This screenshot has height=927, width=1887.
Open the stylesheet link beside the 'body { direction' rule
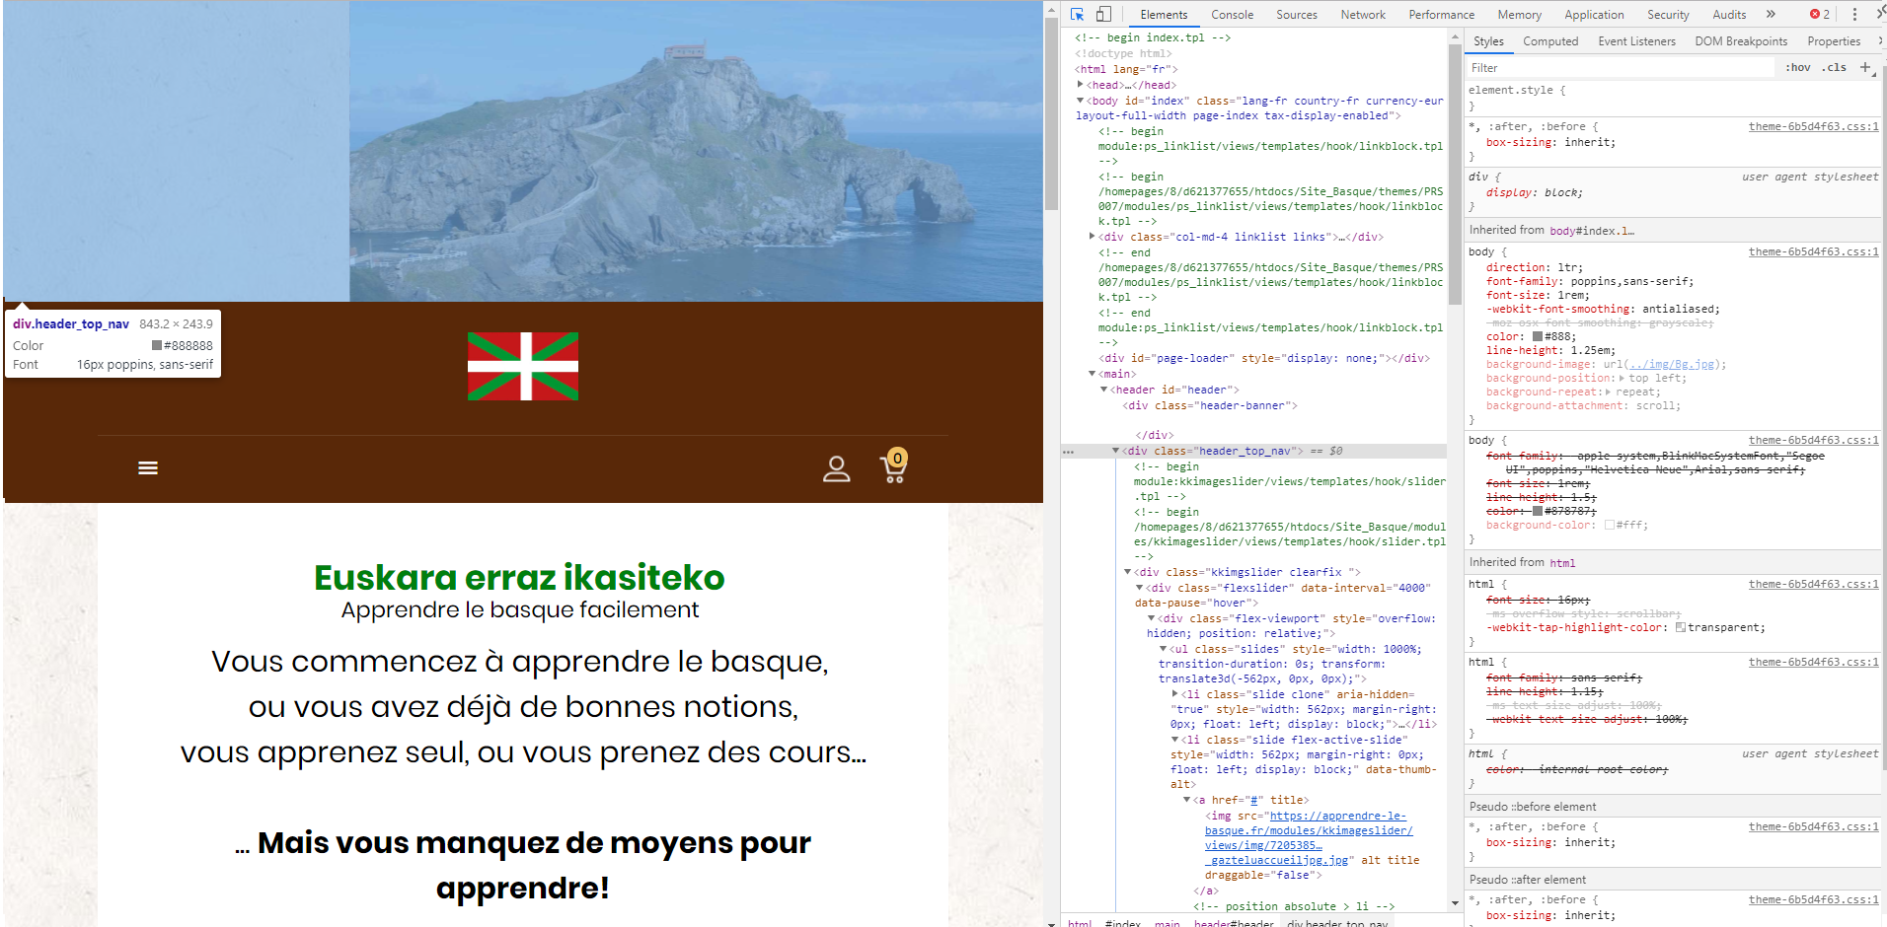1814,252
